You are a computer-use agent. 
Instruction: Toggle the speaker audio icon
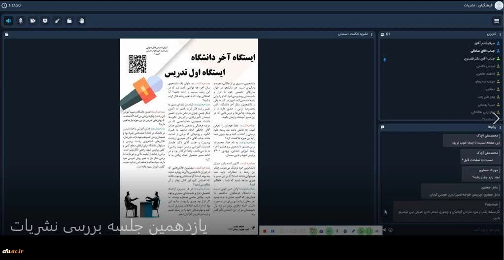8,21
